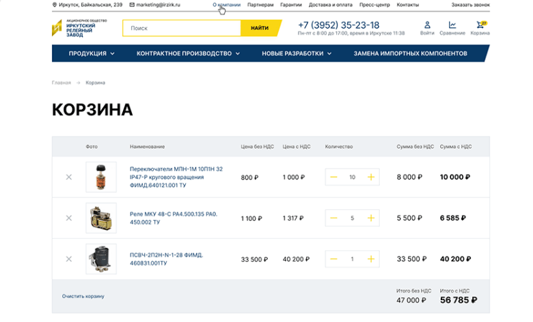The image size is (533, 322).
Task: Remove Реле МКУ 48-С item with X
Action: click(68, 218)
